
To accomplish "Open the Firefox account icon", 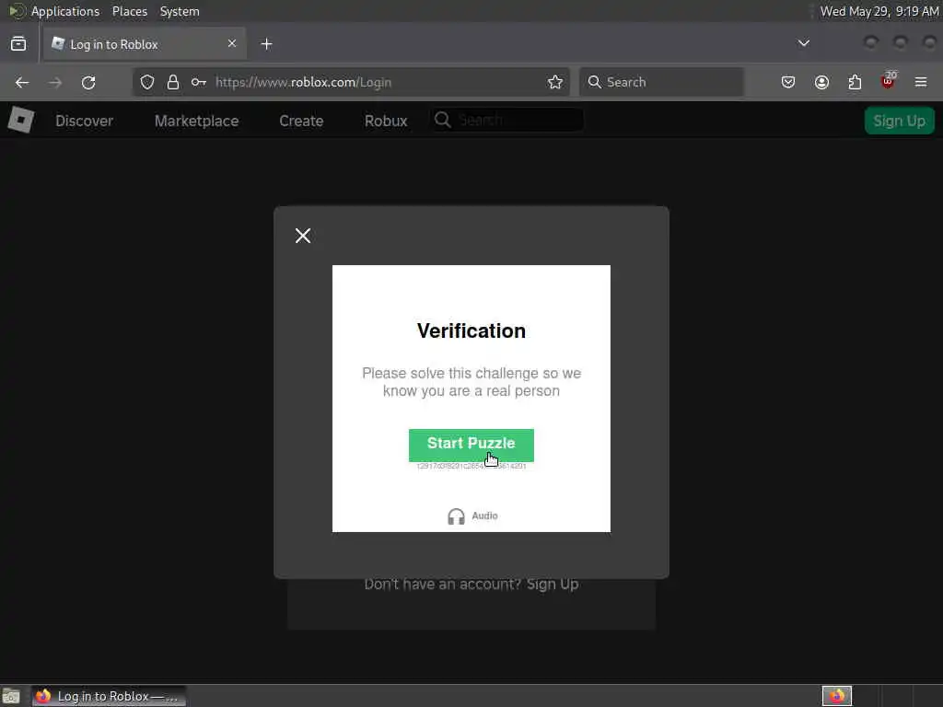I will click(x=821, y=82).
